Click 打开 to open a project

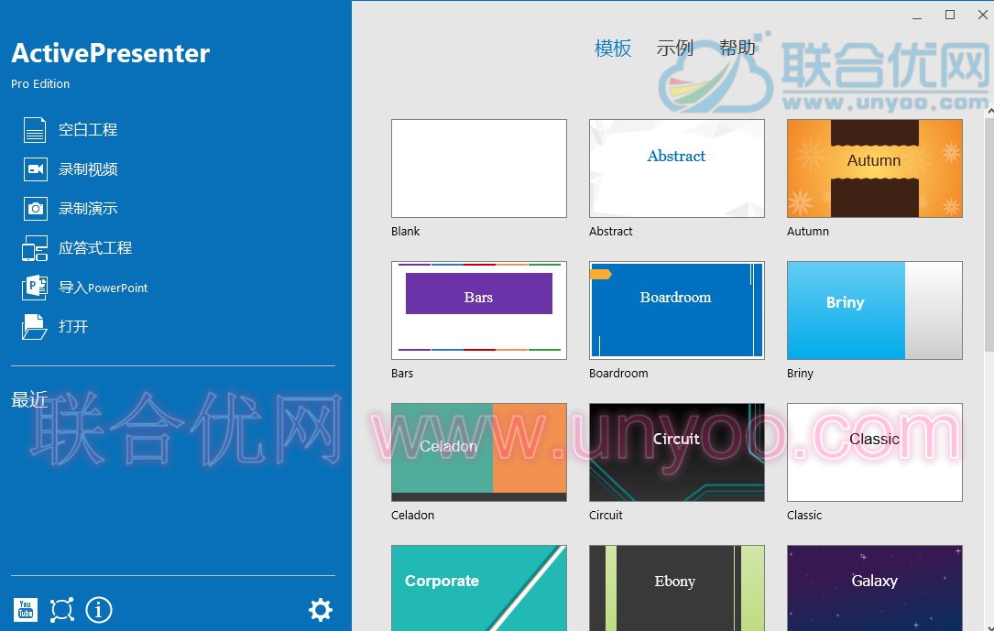click(73, 327)
